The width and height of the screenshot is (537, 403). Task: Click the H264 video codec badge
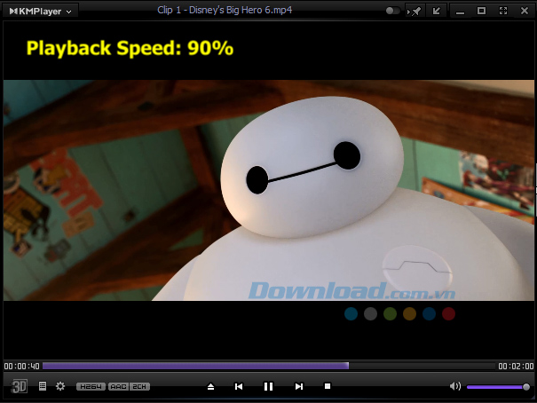point(91,386)
